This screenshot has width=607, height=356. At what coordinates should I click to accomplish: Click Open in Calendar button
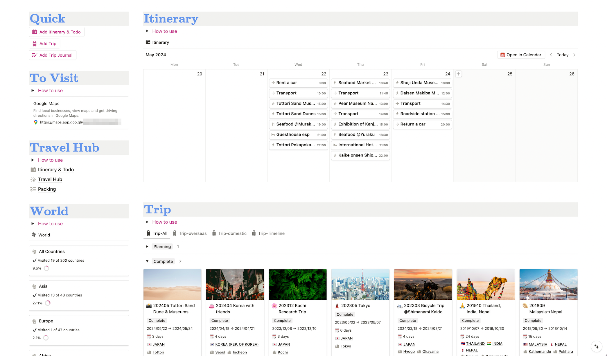[521, 55]
